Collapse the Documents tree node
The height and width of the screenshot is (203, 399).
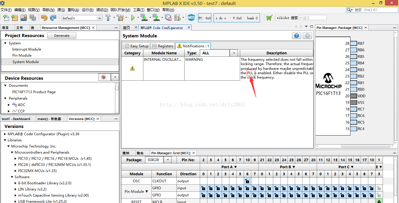coord(5,86)
